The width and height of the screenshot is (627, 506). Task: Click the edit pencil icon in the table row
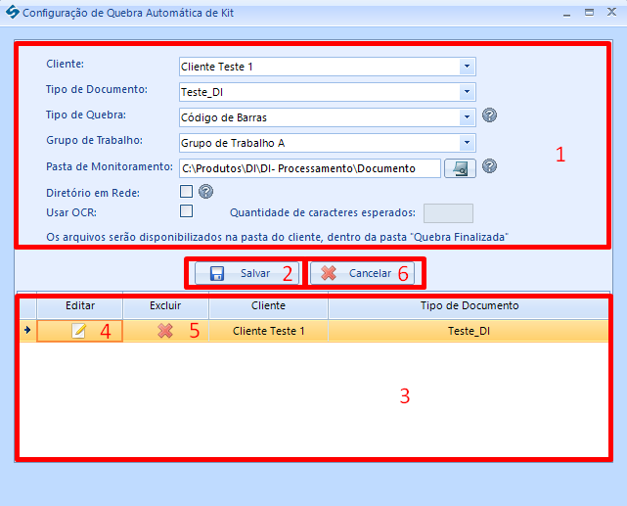[x=79, y=331]
